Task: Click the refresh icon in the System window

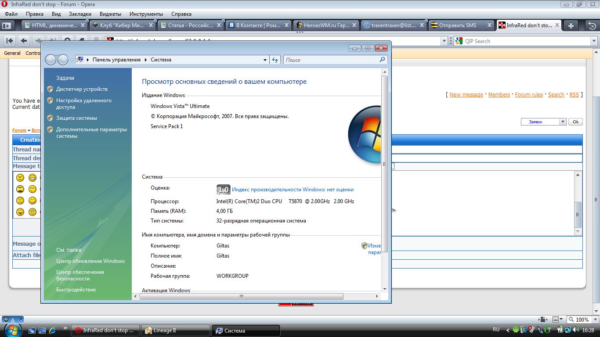Action: [x=275, y=60]
